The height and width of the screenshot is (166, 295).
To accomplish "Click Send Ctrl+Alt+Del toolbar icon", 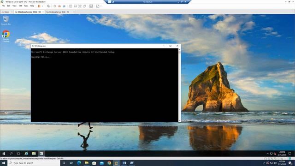I will point(48,6).
